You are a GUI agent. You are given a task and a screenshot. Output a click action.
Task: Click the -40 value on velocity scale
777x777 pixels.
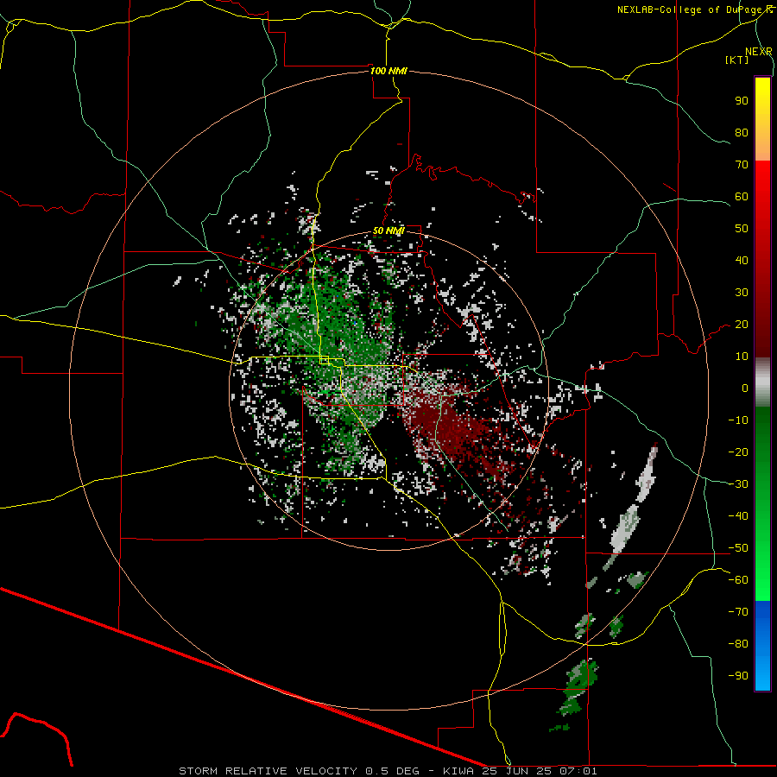point(738,516)
